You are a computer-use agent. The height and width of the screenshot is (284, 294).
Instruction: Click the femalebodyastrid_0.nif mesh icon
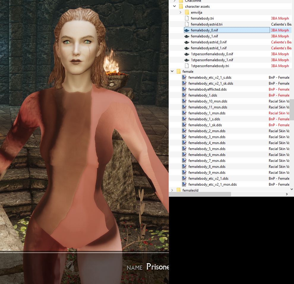click(x=186, y=42)
